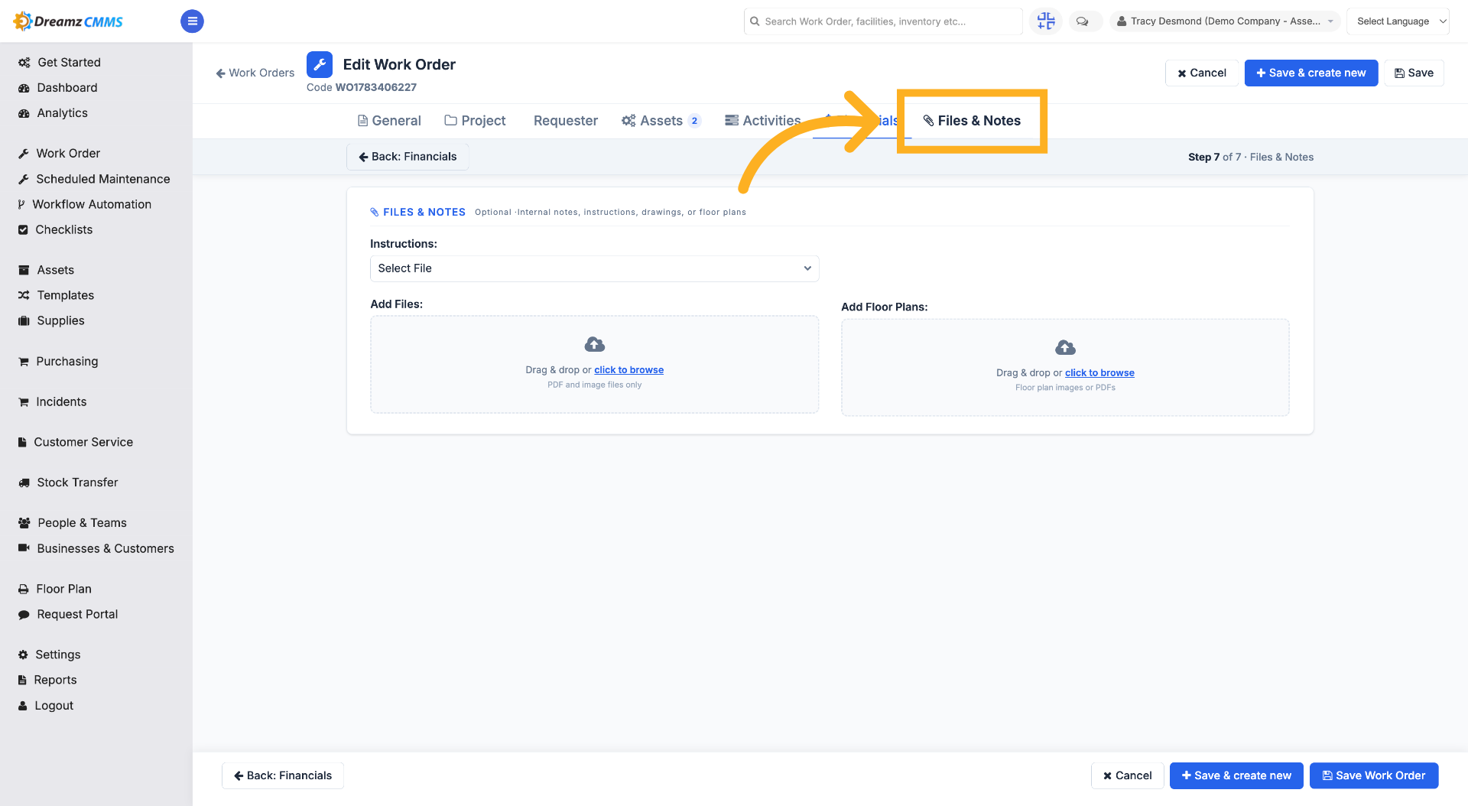Switch to the General tab
Screen dimensions: 1468x806
[x=389, y=121]
